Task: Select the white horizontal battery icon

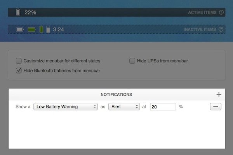Action: [20, 29]
